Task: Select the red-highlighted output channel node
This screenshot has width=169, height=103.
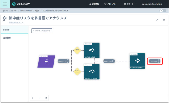Action: click(x=155, y=61)
